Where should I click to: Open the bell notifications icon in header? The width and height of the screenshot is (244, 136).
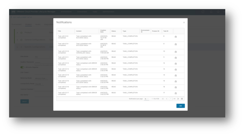(x=211, y=12)
